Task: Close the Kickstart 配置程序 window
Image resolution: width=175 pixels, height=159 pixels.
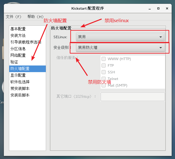Action: 167,8
